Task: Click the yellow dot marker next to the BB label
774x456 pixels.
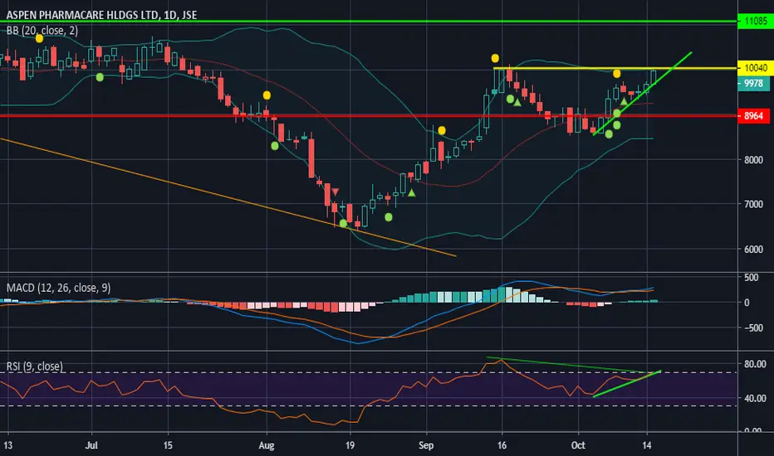Action: (x=40, y=38)
